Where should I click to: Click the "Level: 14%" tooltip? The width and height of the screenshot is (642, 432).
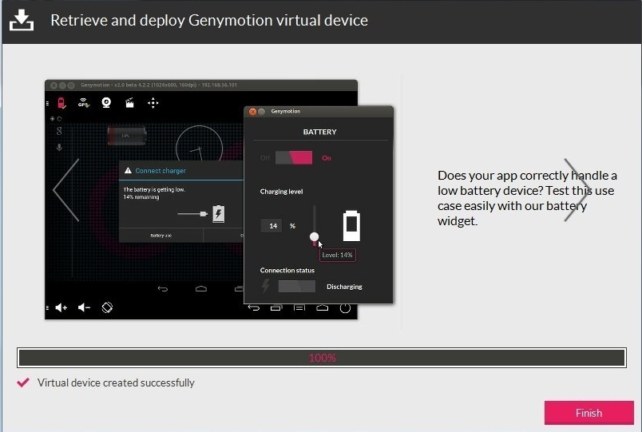338,255
